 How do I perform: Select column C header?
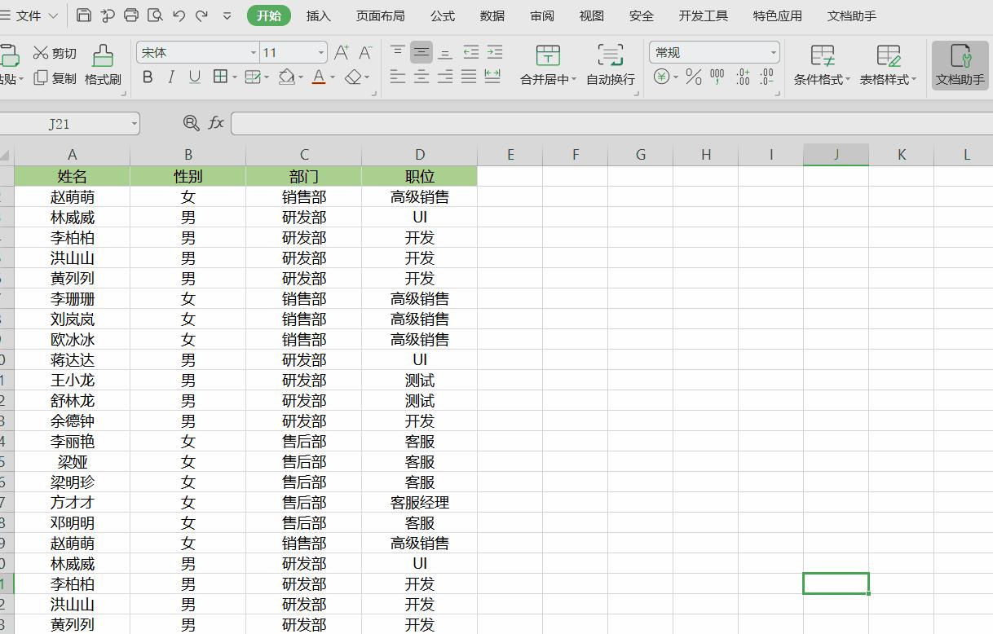(x=304, y=154)
